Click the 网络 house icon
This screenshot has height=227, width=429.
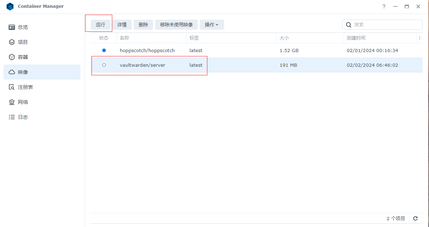pyautogui.click(x=12, y=102)
